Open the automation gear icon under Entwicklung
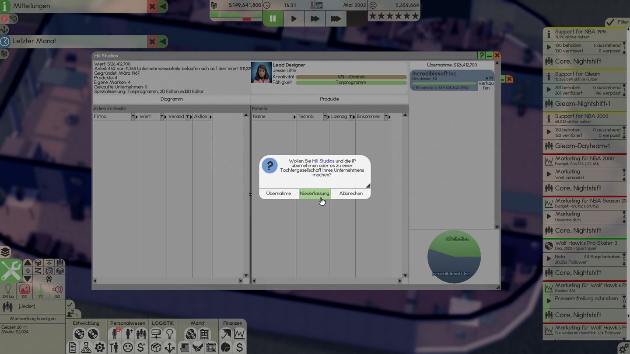 [99, 347]
